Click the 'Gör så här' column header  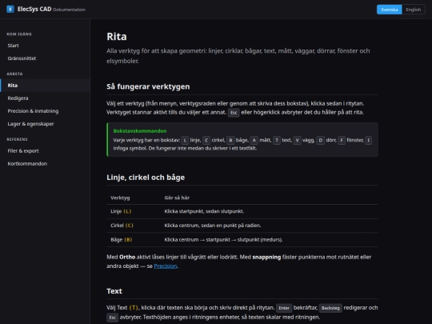pos(177,198)
